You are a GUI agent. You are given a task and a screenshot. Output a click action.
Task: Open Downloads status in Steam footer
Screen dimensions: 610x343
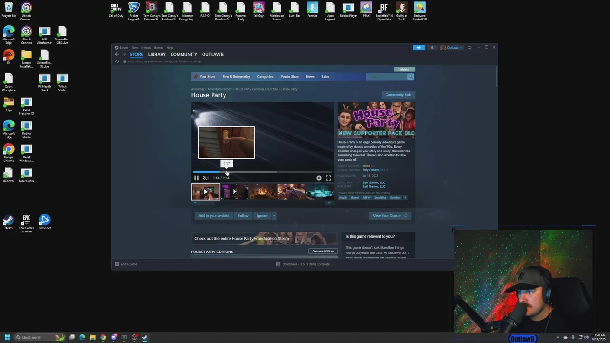click(303, 264)
